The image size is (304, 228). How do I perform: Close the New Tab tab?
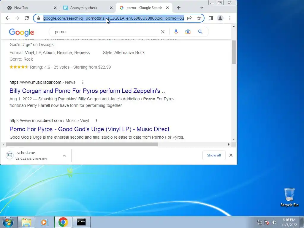click(55, 8)
